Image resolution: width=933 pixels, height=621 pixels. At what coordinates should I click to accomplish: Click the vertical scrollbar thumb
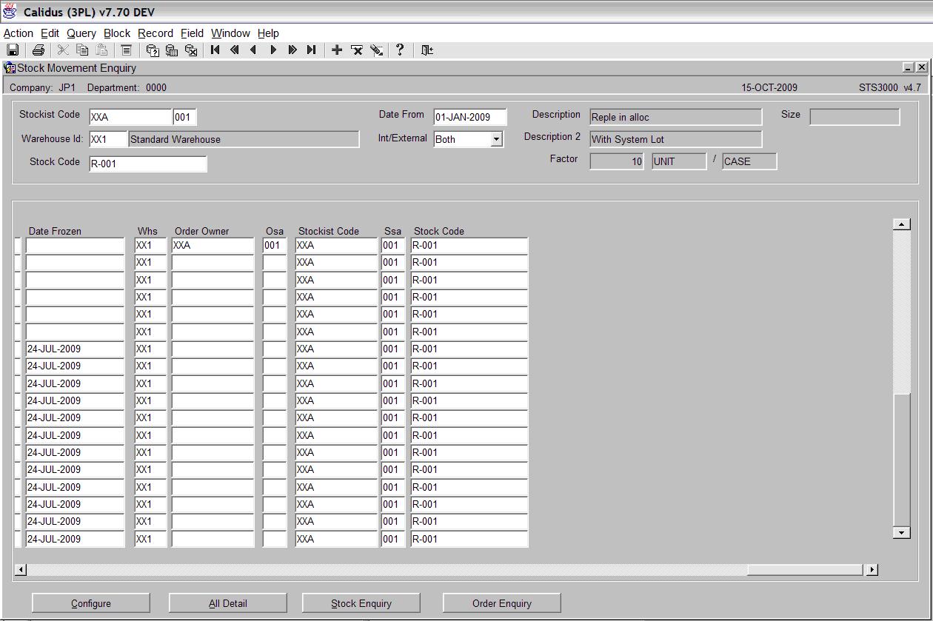click(x=901, y=460)
